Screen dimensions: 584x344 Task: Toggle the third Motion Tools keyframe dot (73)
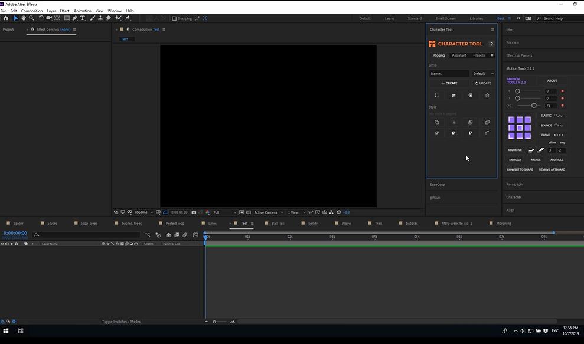point(562,106)
